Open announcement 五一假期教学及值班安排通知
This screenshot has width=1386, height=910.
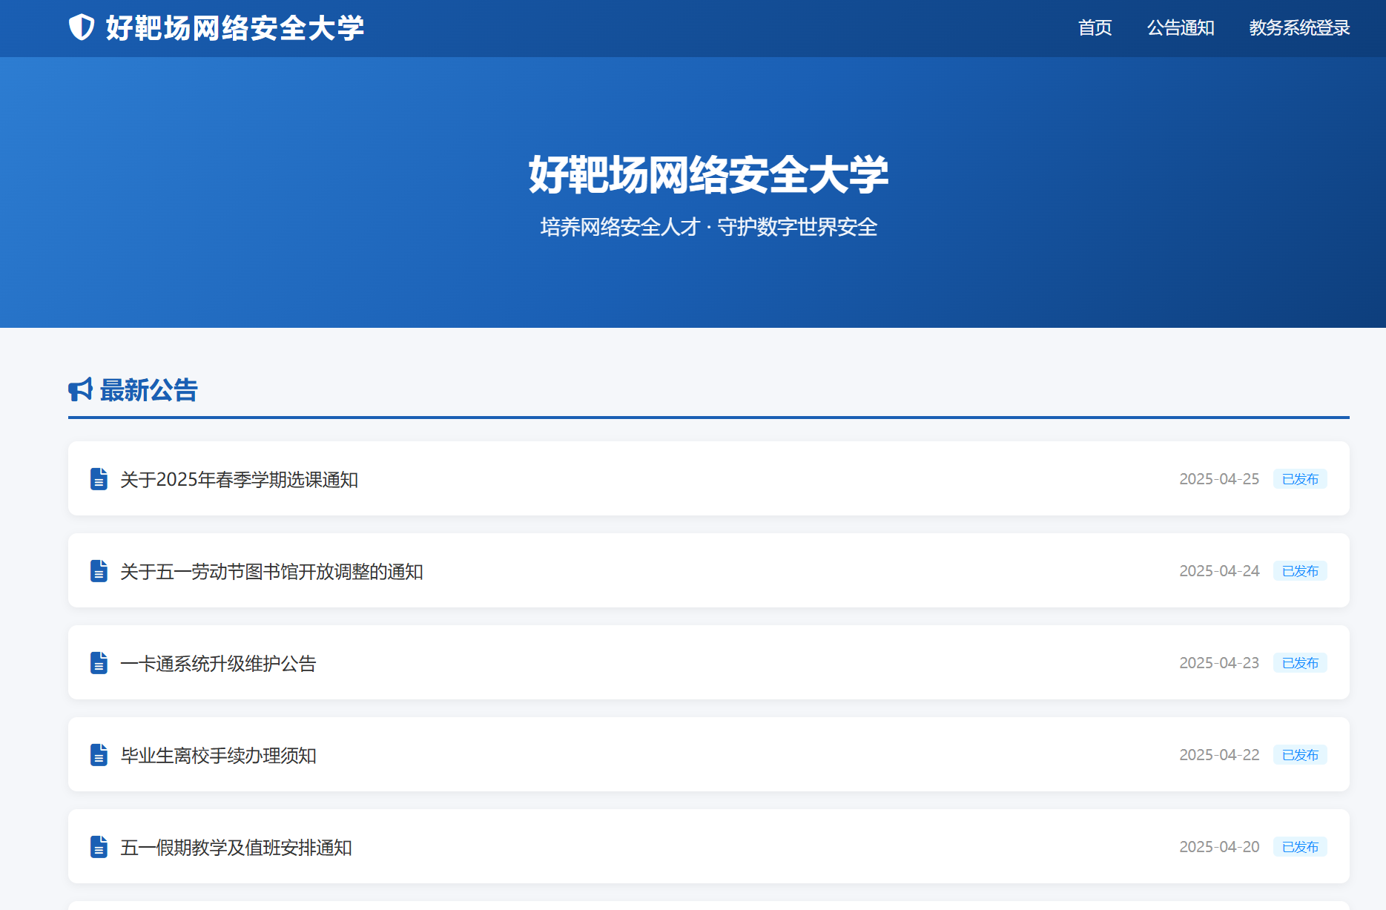pos(236,848)
